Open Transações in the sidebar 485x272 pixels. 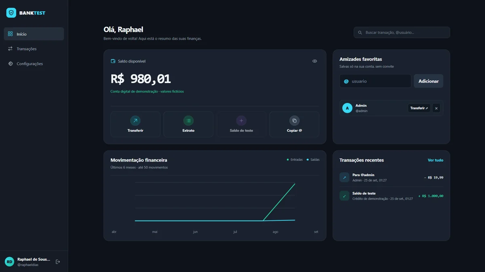34,49
